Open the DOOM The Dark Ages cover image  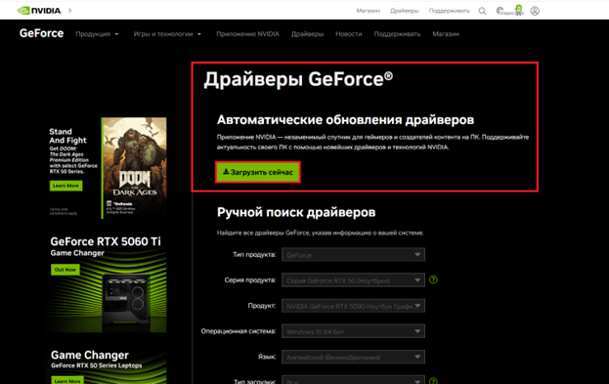134,167
